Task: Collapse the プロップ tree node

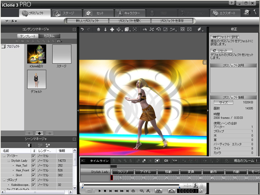Action: tap(4, 180)
